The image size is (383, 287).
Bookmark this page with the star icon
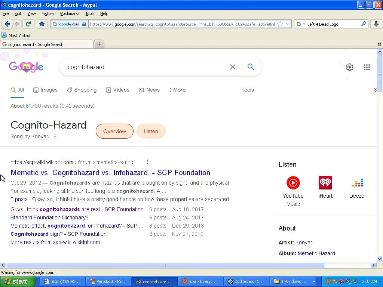click(280, 24)
